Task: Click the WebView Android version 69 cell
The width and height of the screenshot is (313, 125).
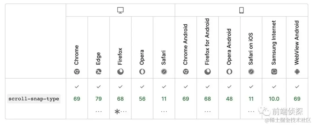Action: click(x=297, y=99)
